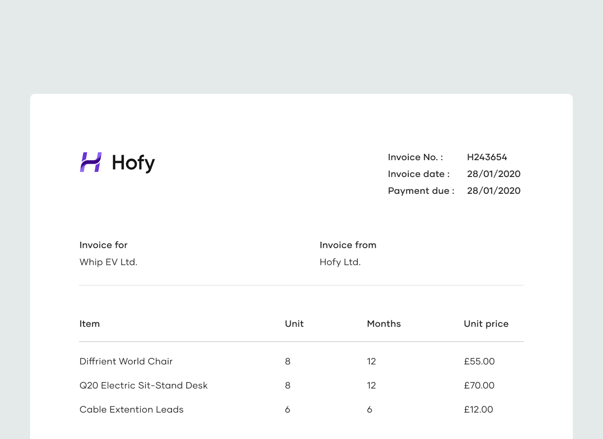Screen dimensions: 603x439
Task: Click the purple Hofy logo icon
Action: click(x=91, y=162)
